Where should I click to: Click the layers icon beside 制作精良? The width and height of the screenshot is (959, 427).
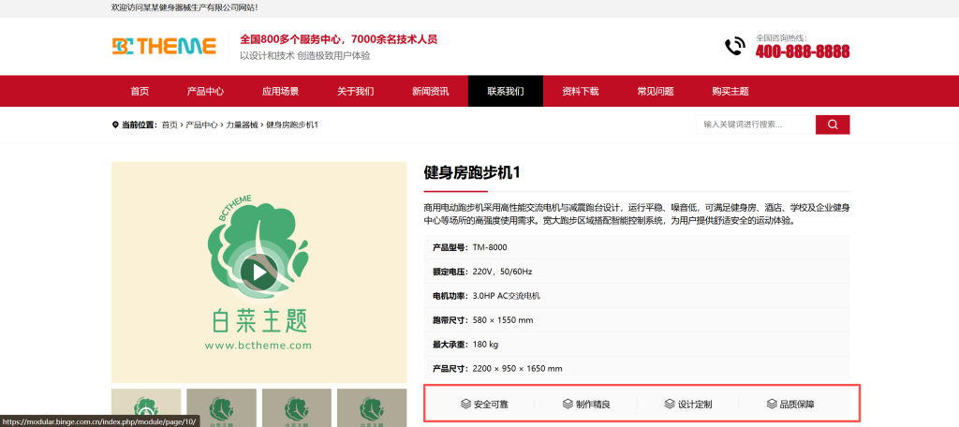pyautogui.click(x=568, y=405)
